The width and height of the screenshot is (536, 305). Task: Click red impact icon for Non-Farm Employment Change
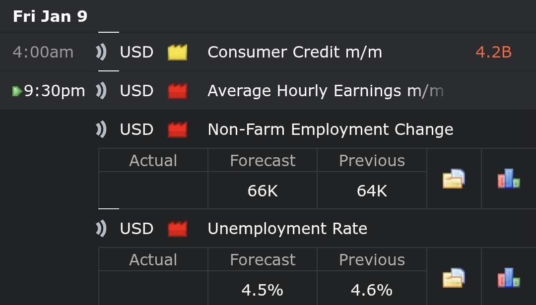point(177,129)
